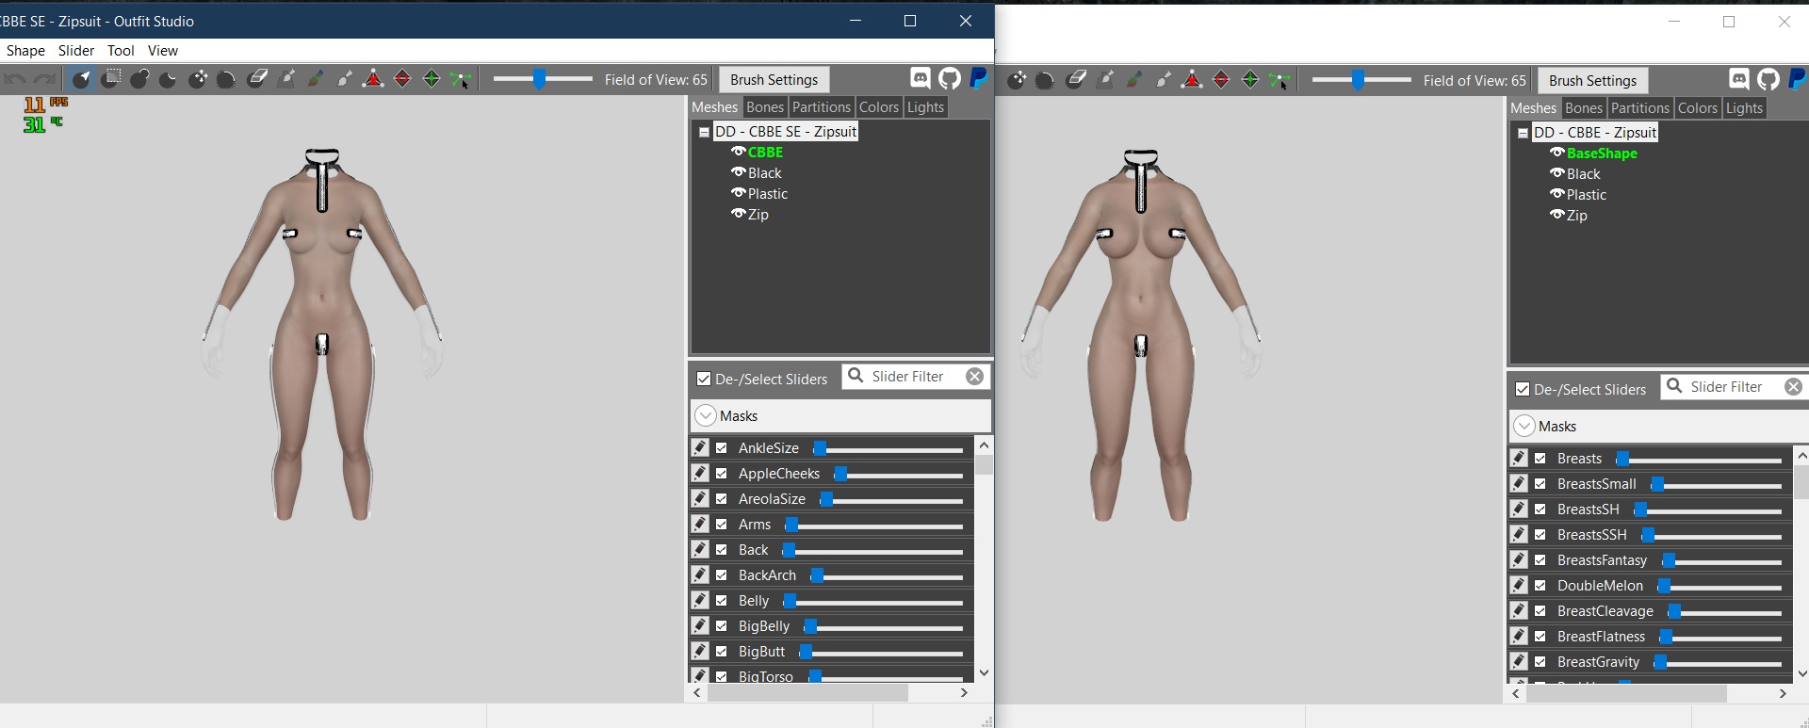
Task: Switch to Lights tab in BaseShape window
Action: (x=1744, y=108)
